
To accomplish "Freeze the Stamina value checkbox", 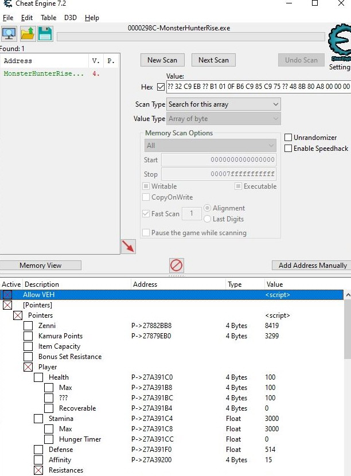I will 38,418.
